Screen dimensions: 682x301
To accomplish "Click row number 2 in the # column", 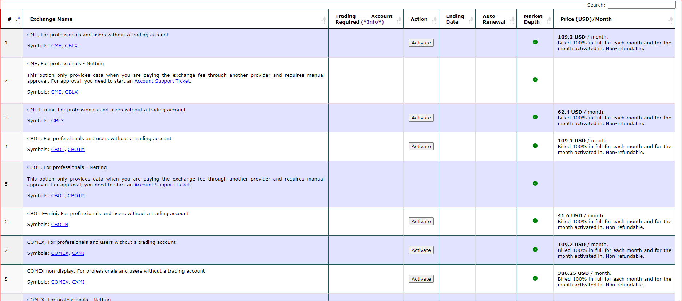I will click(x=6, y=80).
